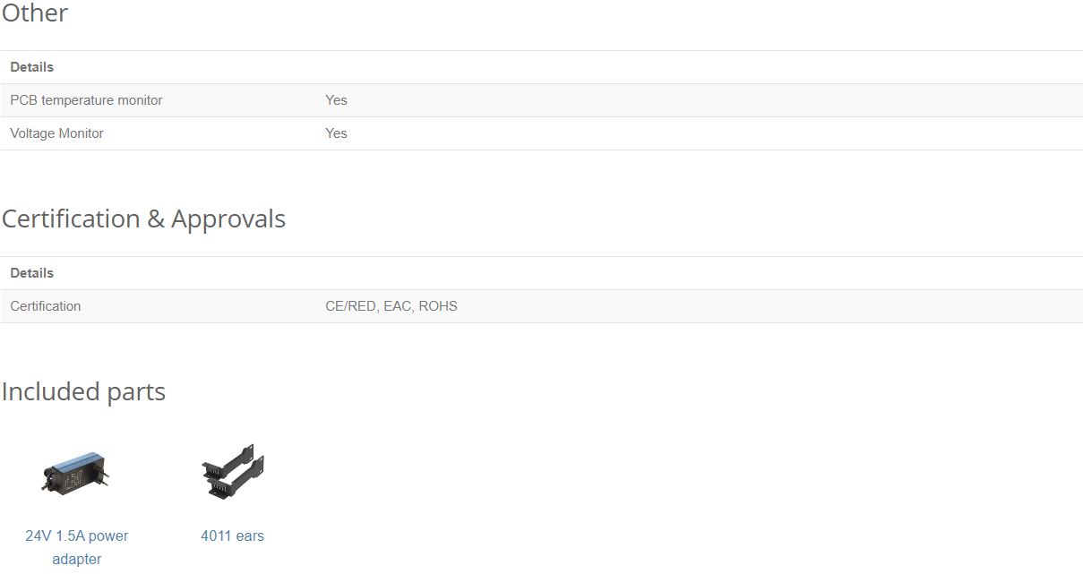Click the PCB temperature monitor label
This screenshot has width=1083, height=574.
coord(86,100)
